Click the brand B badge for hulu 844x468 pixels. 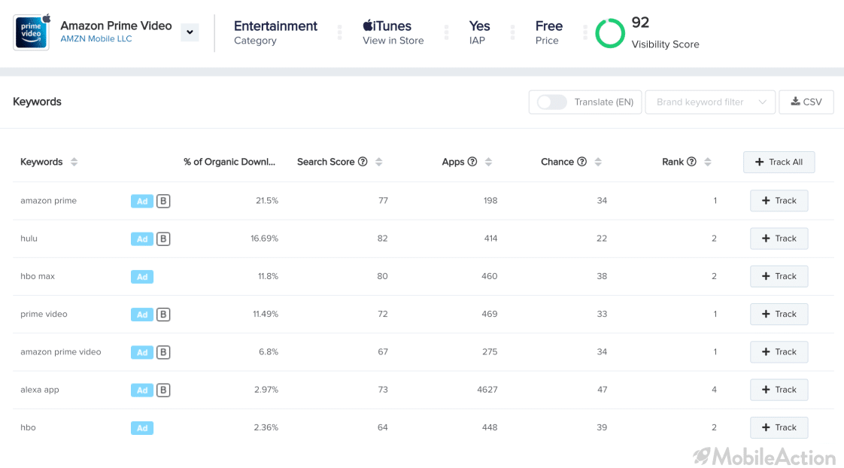[x=163, y=239]
